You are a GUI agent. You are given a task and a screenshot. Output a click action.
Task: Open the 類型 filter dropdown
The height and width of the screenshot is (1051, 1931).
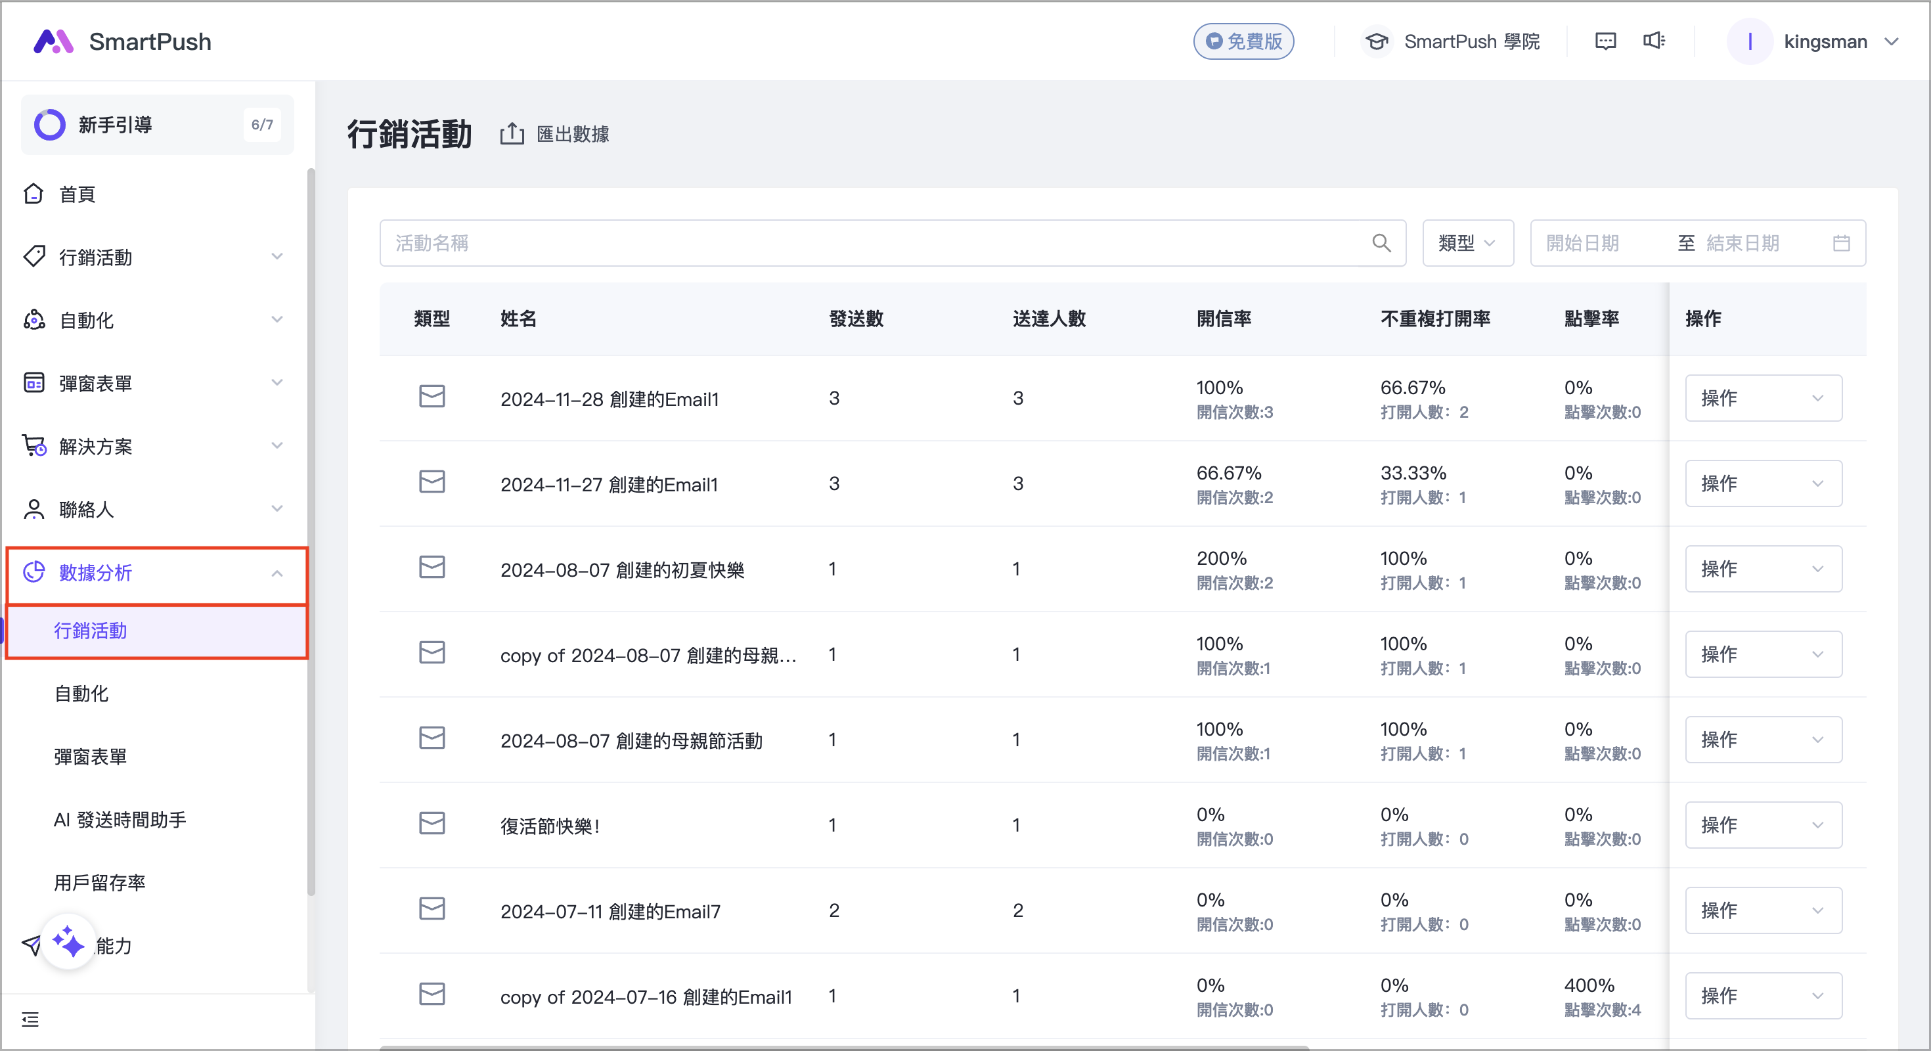pyautogui.click(x=1467, y=243)
